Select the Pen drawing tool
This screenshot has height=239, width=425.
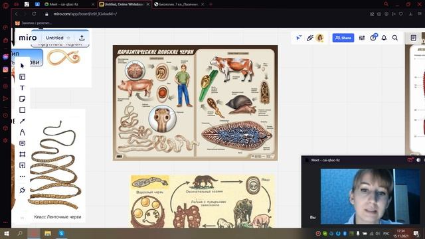[22, 132]
